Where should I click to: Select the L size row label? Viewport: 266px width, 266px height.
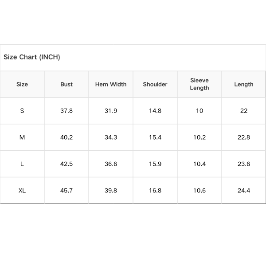click(x=22, y=164)
